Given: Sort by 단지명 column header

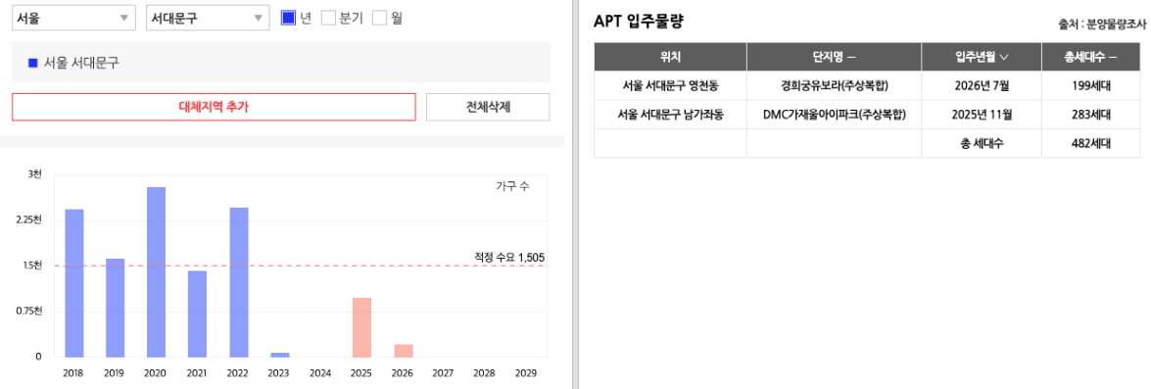Looking at the screenshot, I should [834, 57].
